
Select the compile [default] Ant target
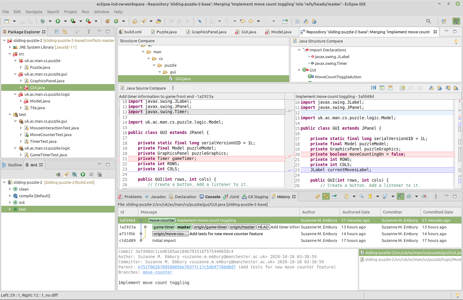[34, 196]
